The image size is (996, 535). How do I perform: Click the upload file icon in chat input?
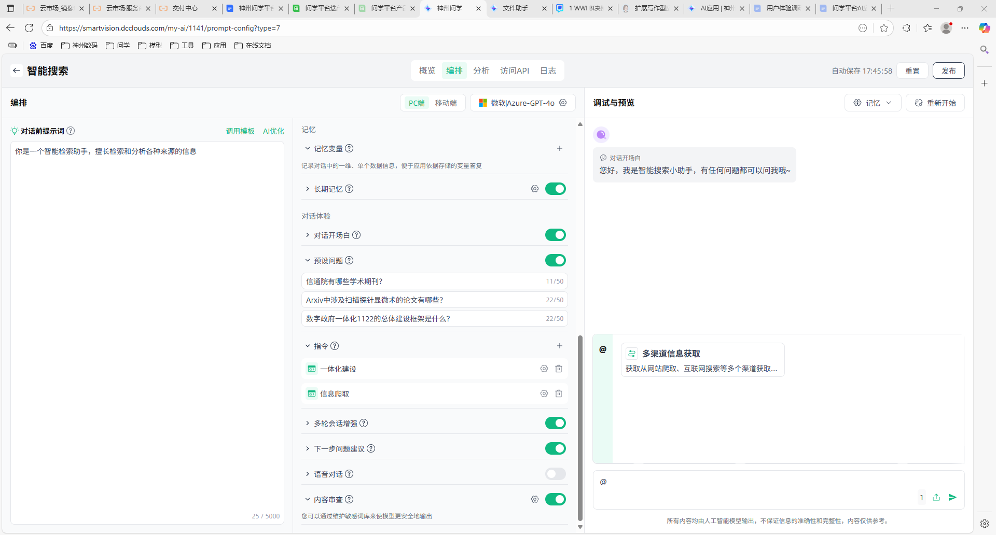click(936, 497)
